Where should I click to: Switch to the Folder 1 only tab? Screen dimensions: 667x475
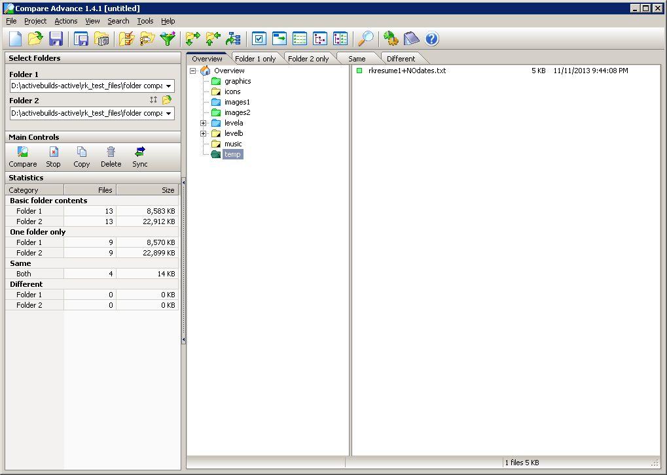coord(255,59)
